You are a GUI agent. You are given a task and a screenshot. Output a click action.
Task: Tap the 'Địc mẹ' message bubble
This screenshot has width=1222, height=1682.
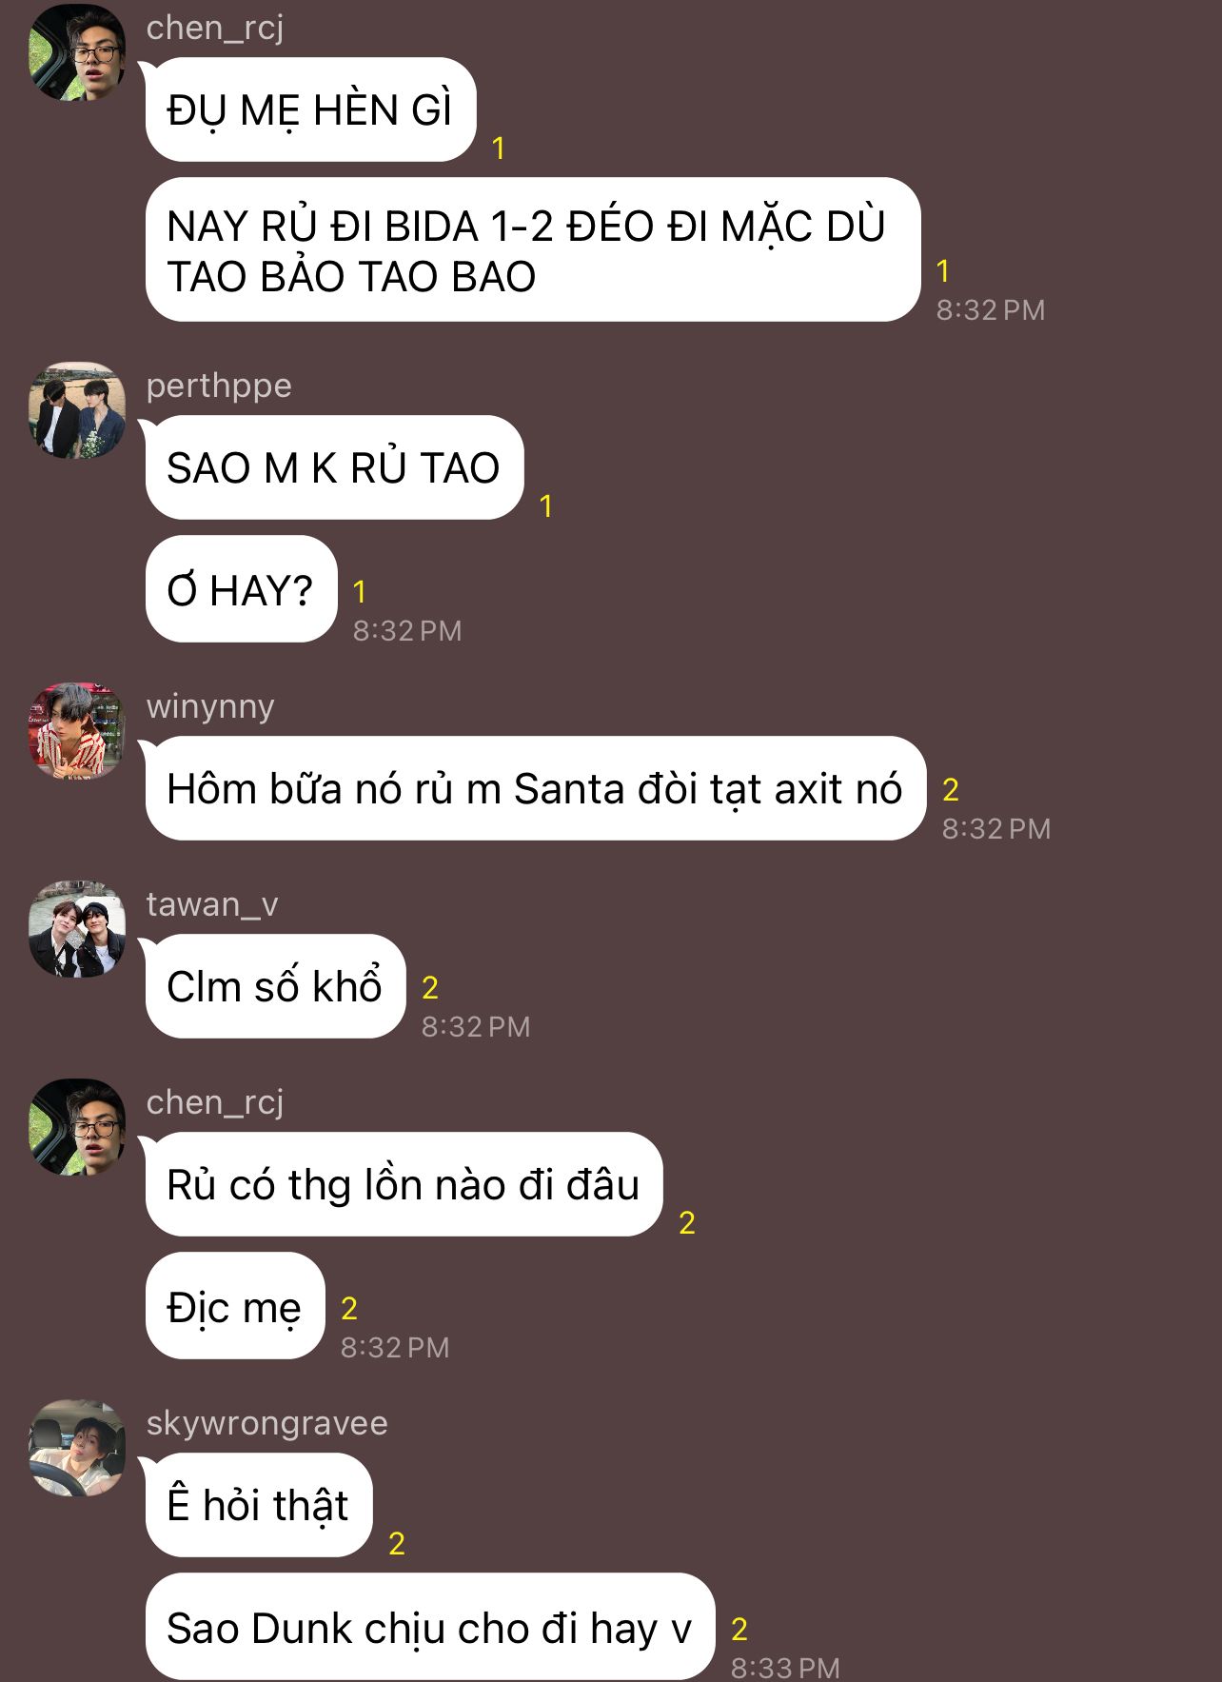(235, 1306)
